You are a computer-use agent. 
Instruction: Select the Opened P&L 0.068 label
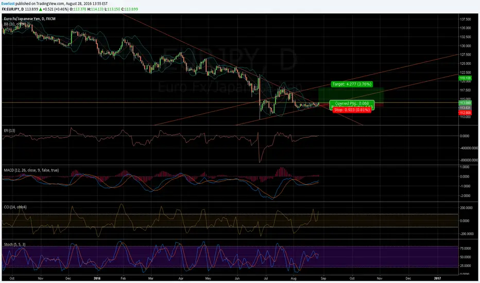click(x=352, y=103)
